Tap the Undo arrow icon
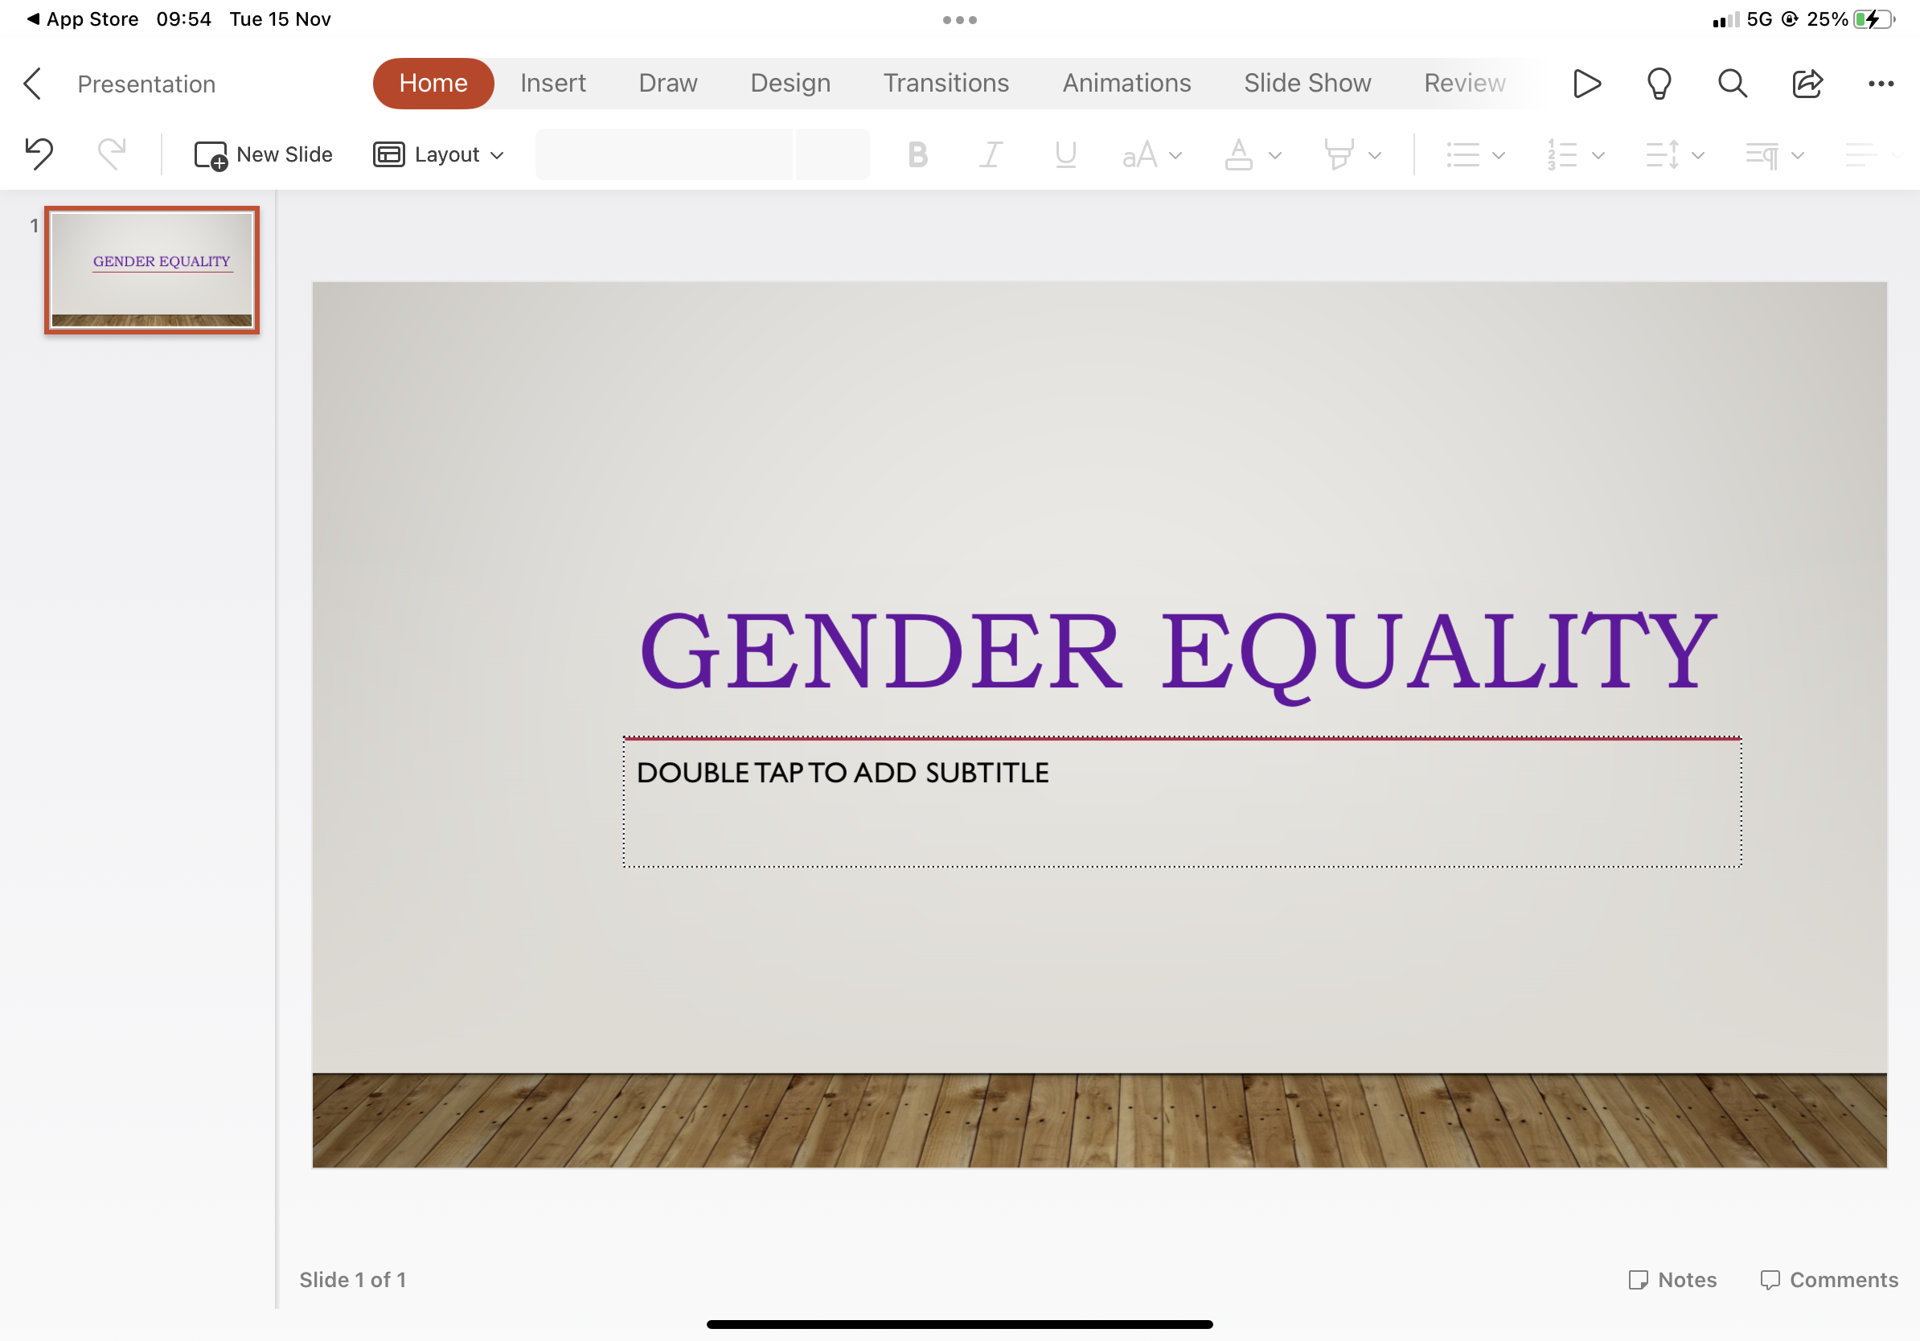This screenshot has height=1341, width=1920. coord(39,154)
